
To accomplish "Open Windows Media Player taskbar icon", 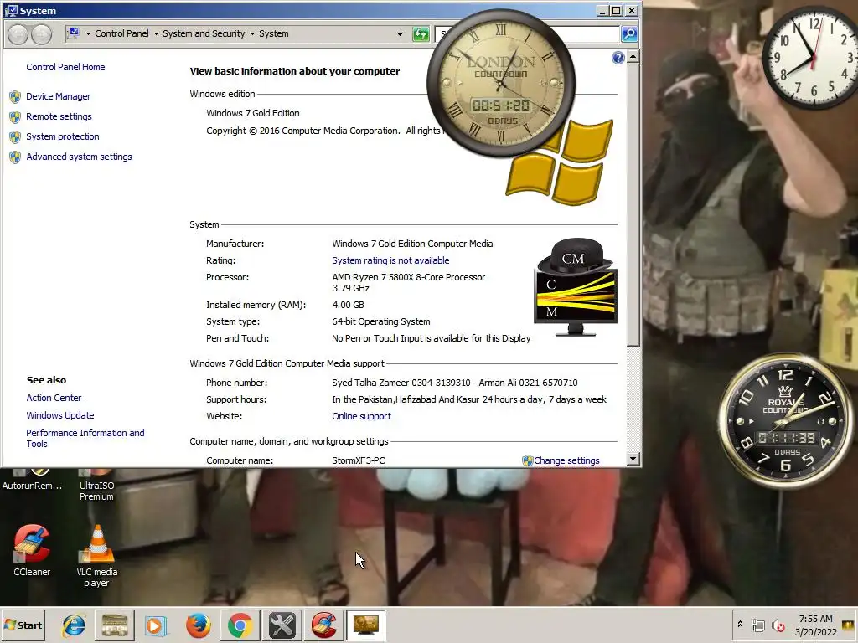I will click(x=156, y=625).
